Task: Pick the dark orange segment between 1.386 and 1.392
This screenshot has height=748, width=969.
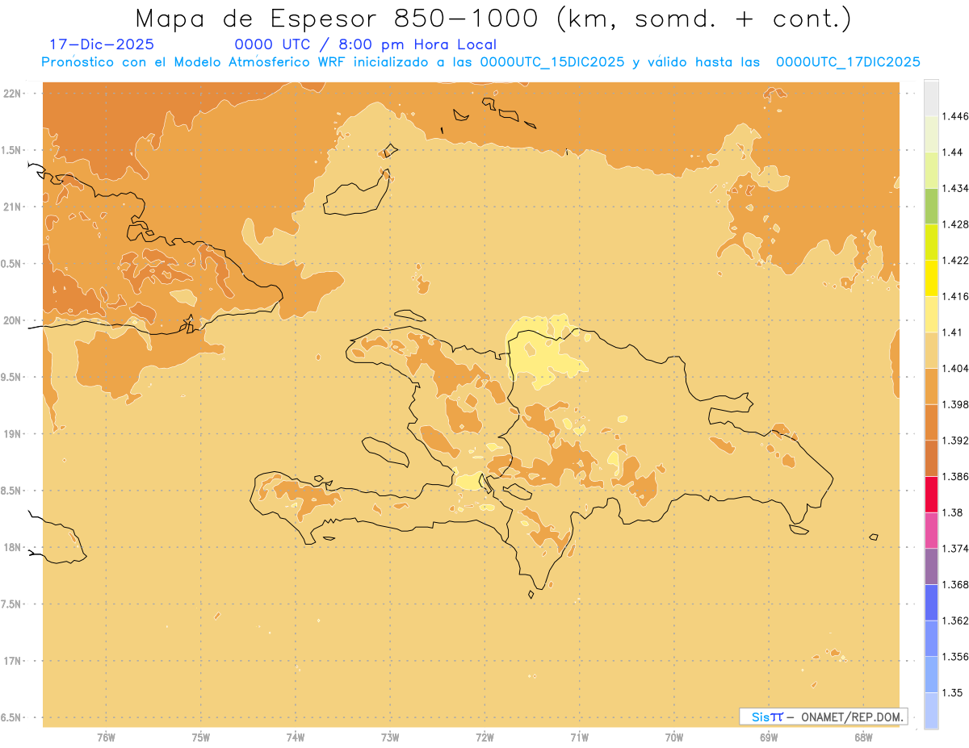Action: click(931, 458)
